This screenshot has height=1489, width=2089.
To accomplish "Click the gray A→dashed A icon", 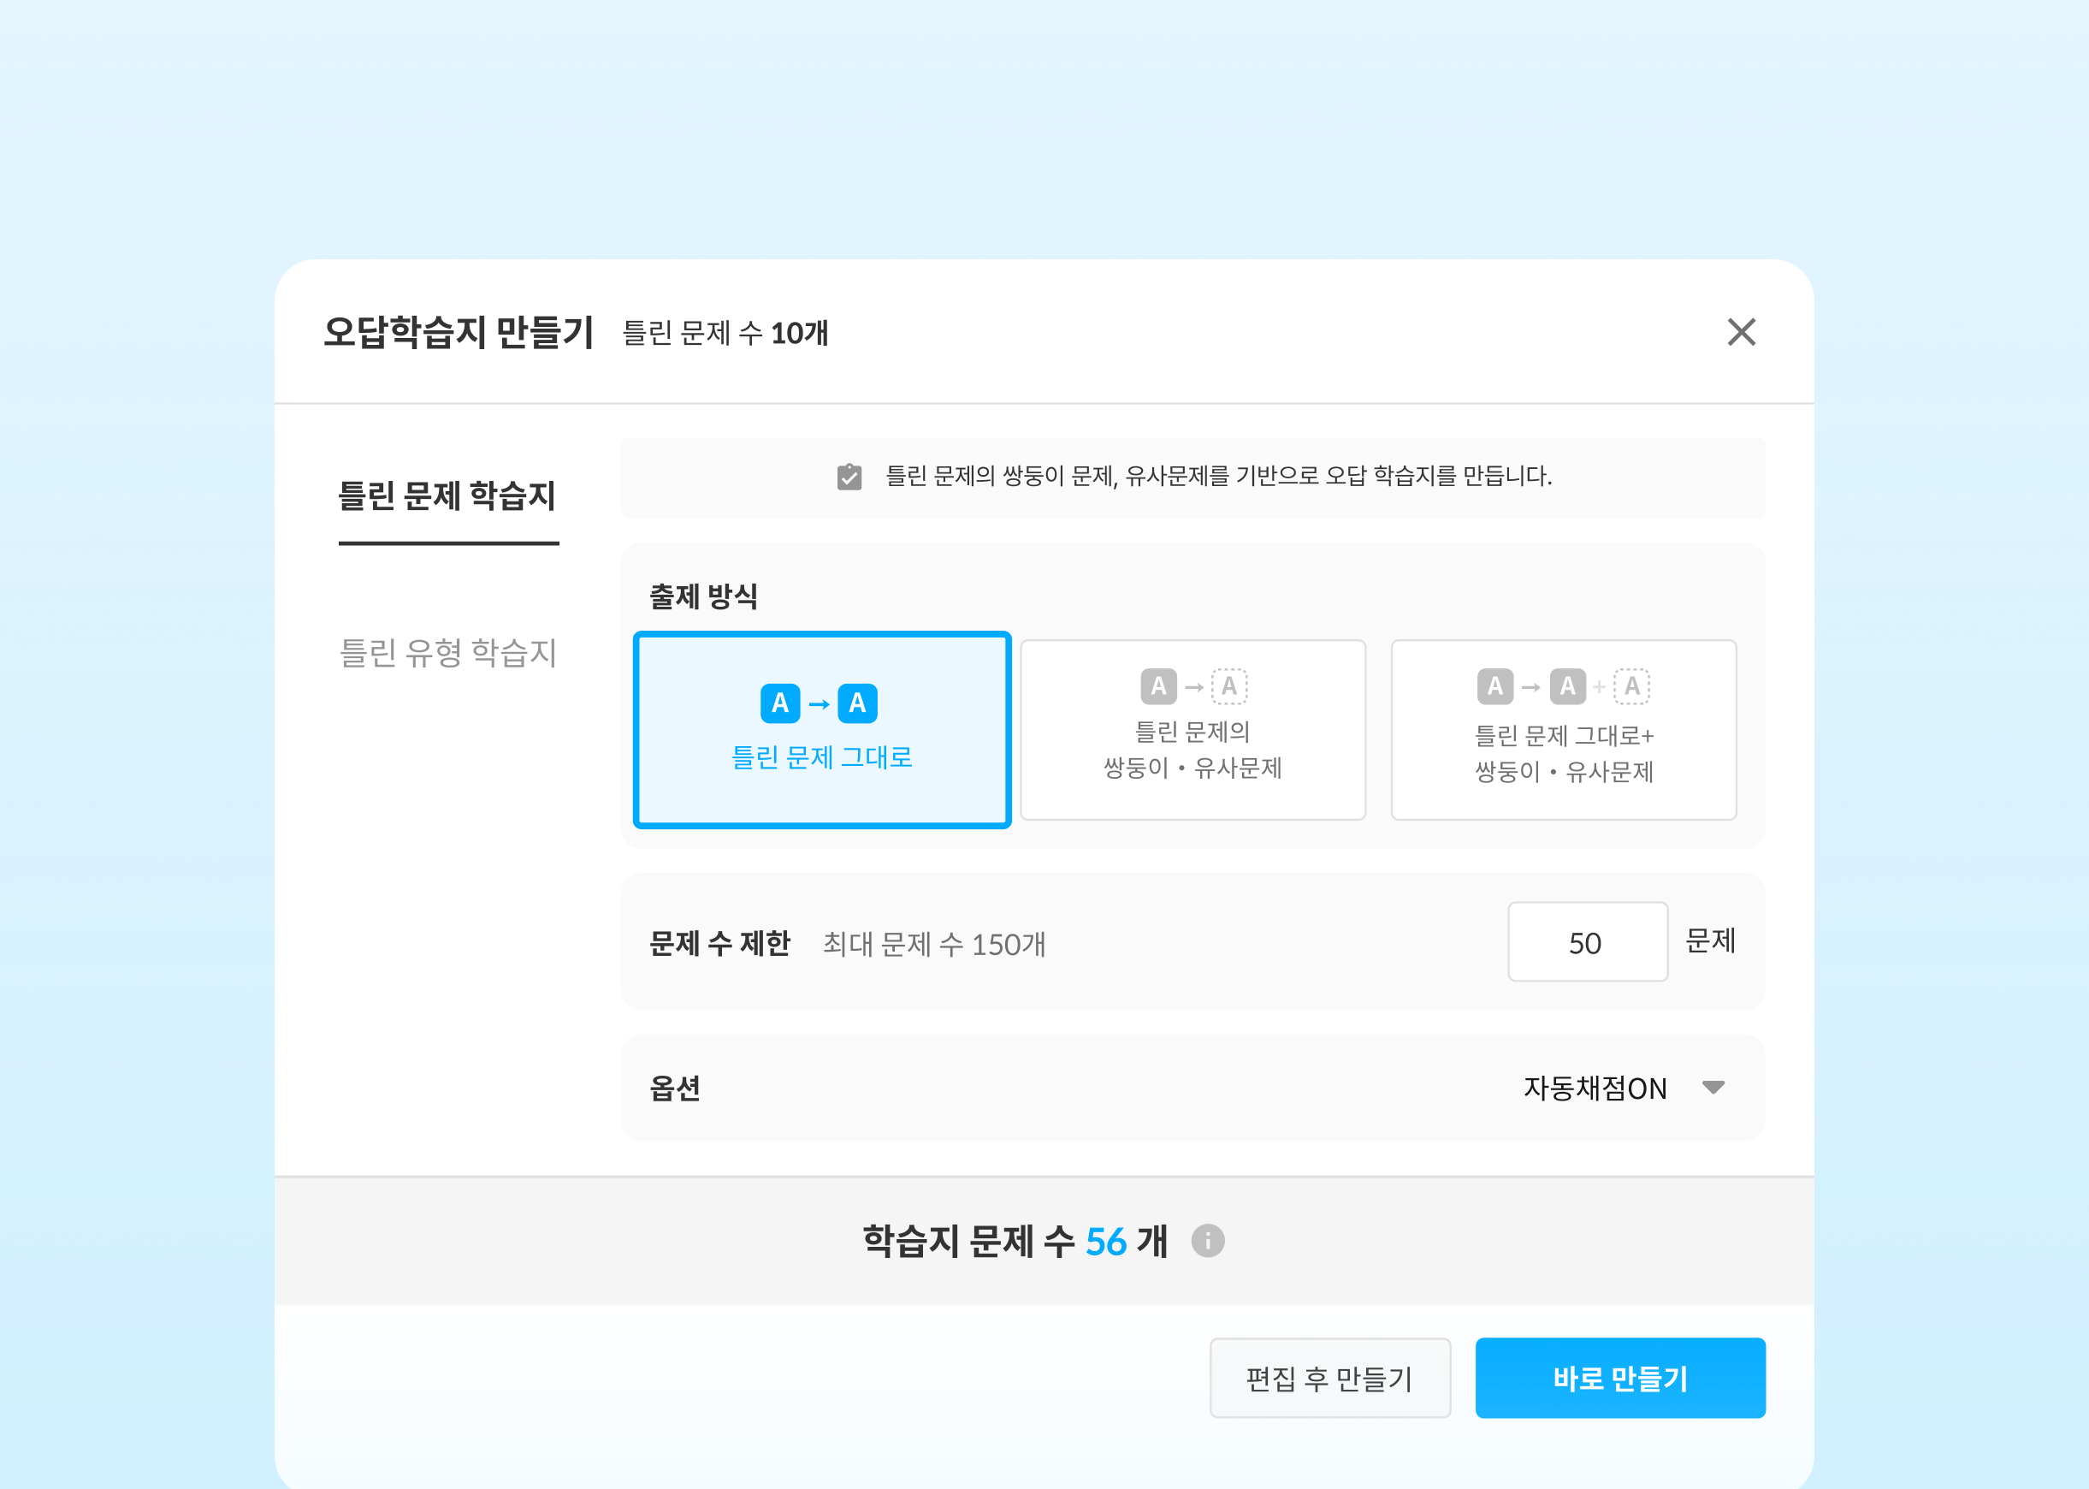I will tap(1192, 685).
